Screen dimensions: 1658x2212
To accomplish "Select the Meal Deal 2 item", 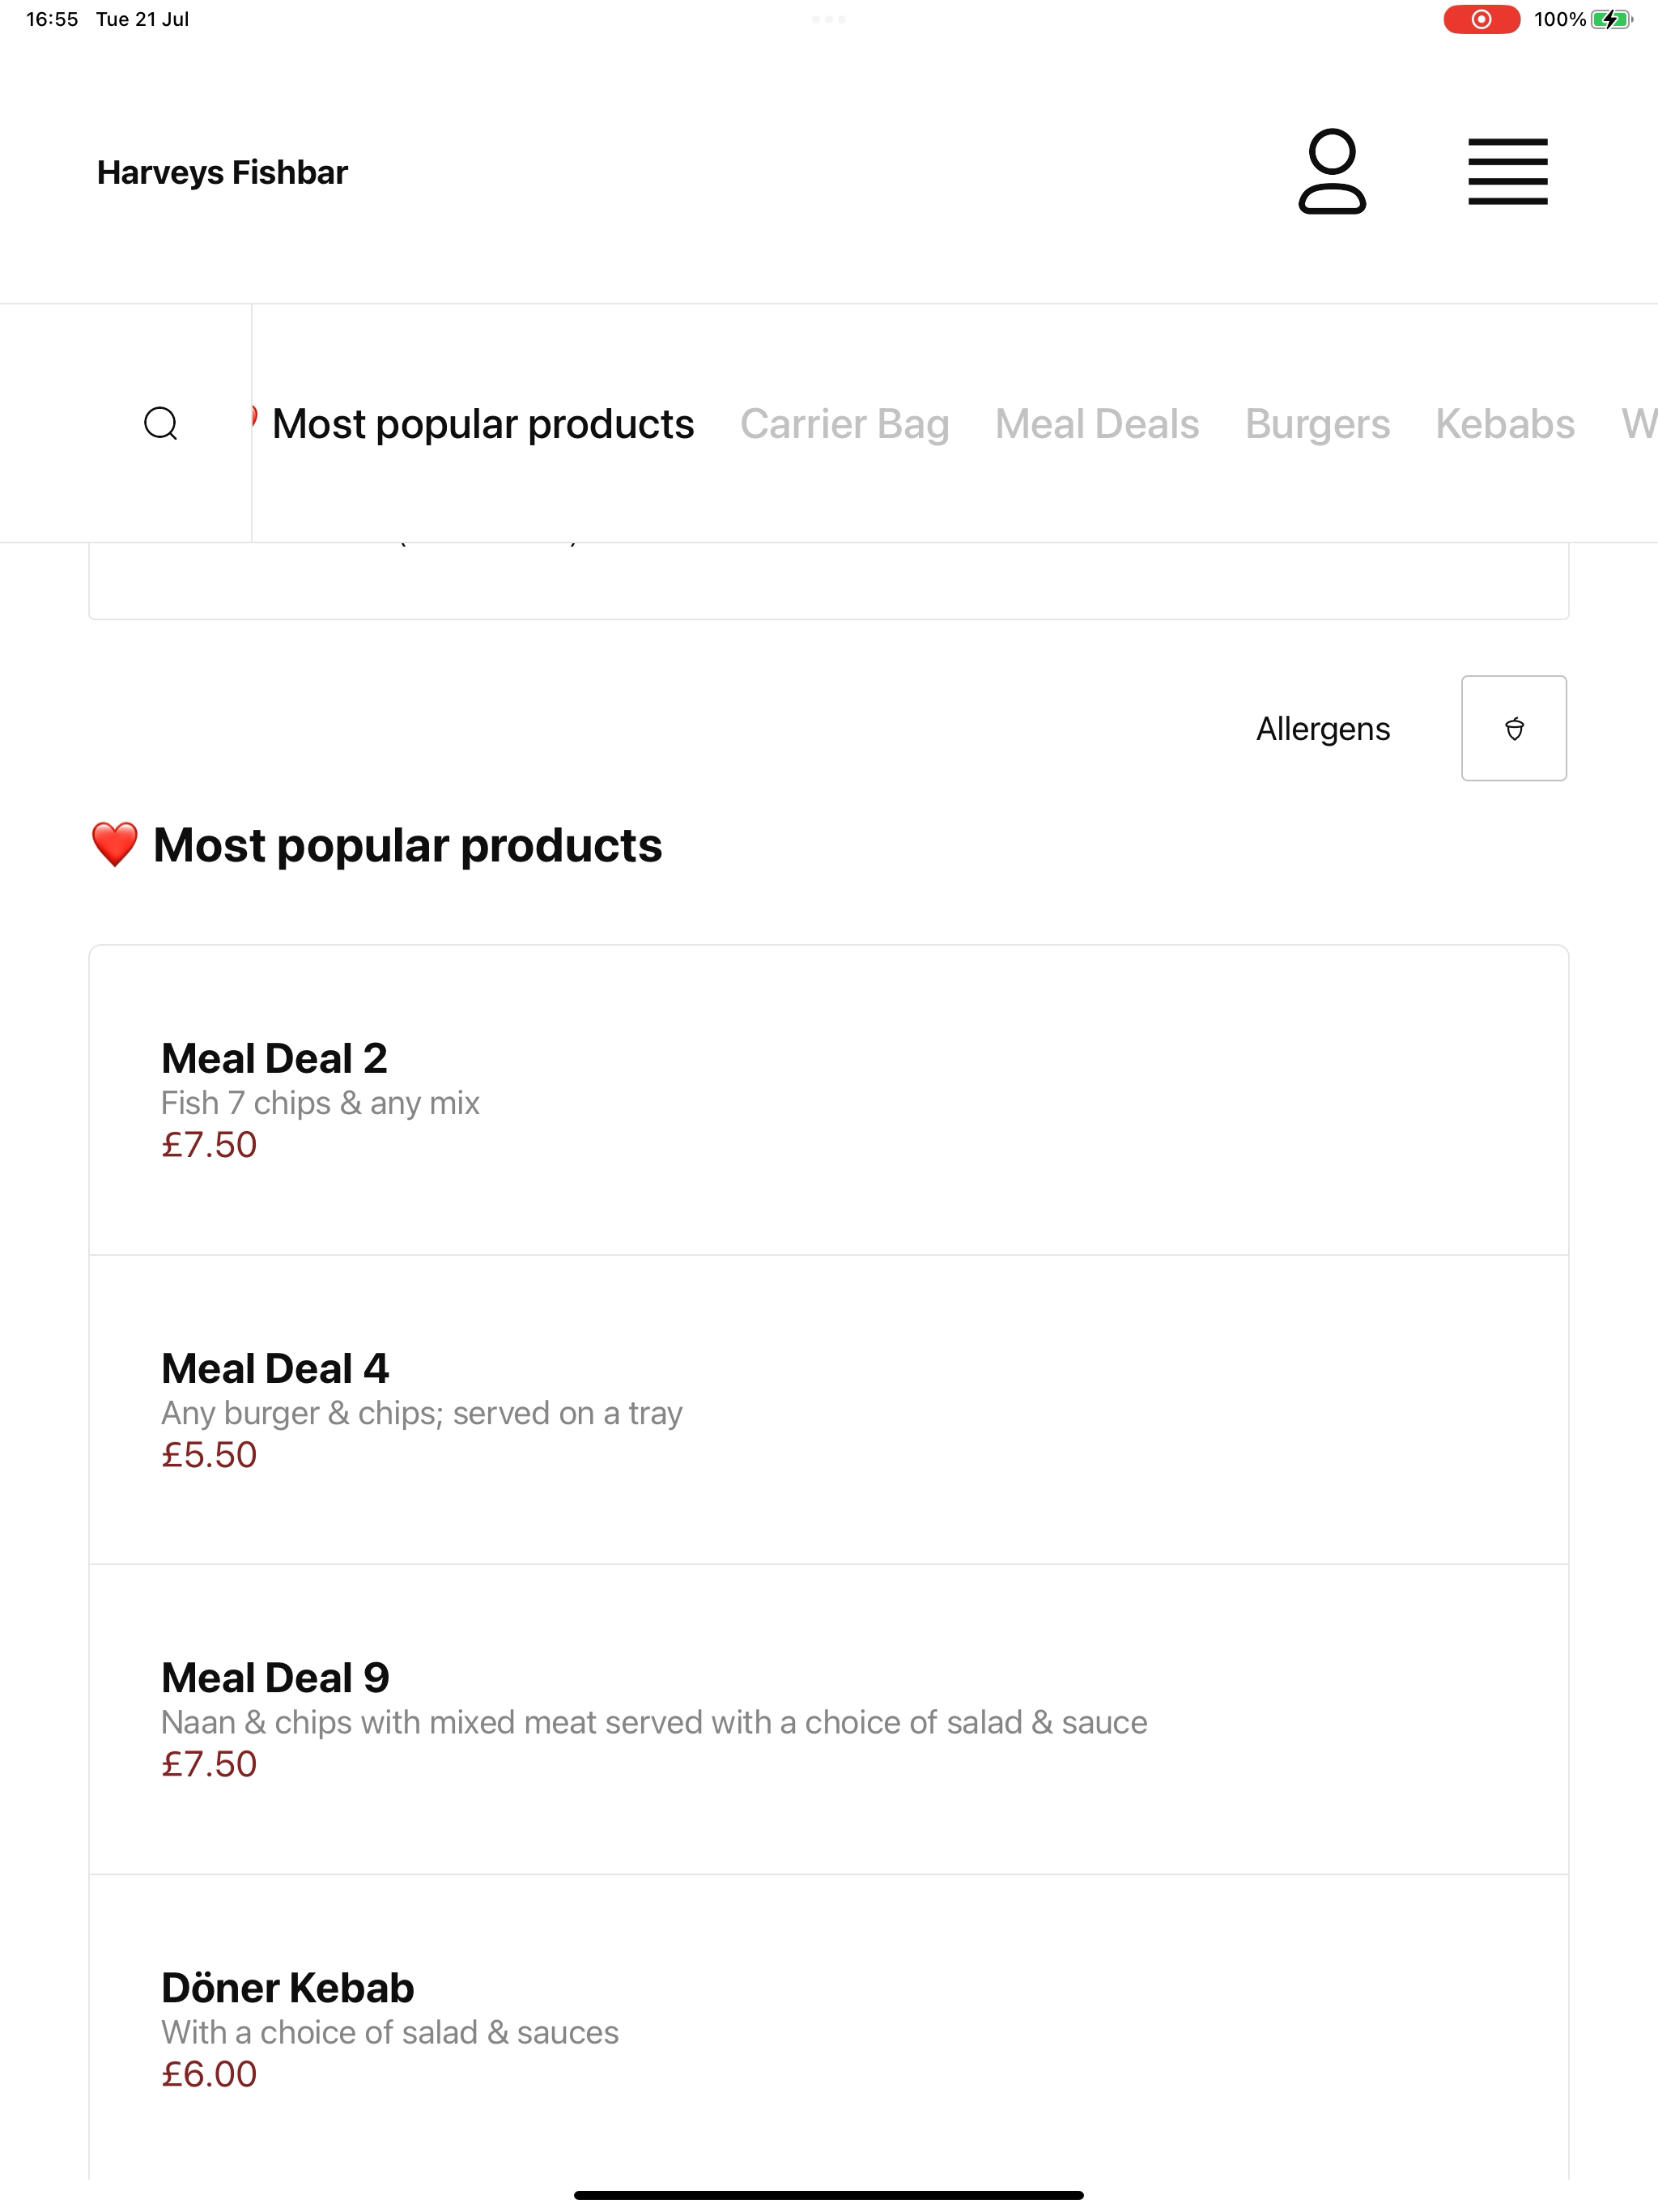I will tap(829, 1100).
